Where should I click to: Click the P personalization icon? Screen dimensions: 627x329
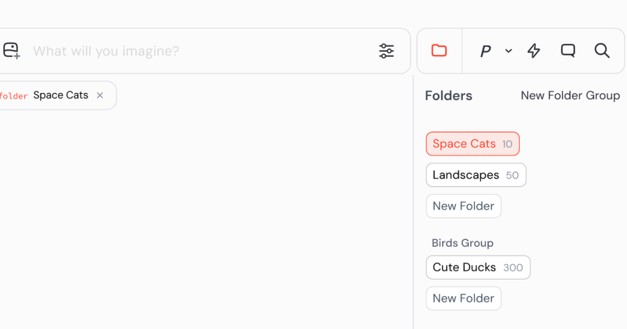(x=486, y=51)
